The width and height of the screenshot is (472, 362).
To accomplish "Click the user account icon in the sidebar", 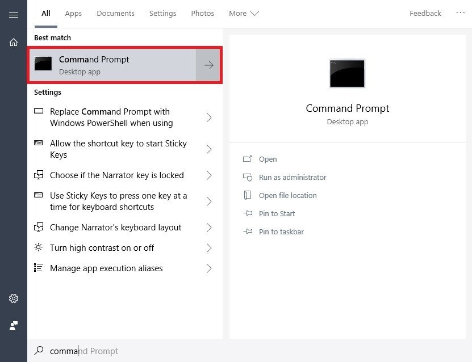I will pos(14,325).
